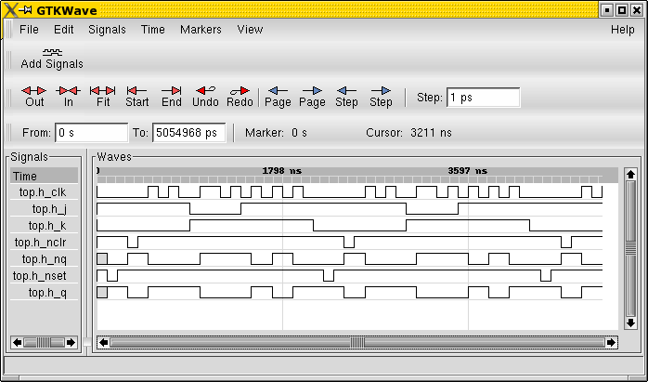Select the top.h_nclr signal

click(42, 243)
